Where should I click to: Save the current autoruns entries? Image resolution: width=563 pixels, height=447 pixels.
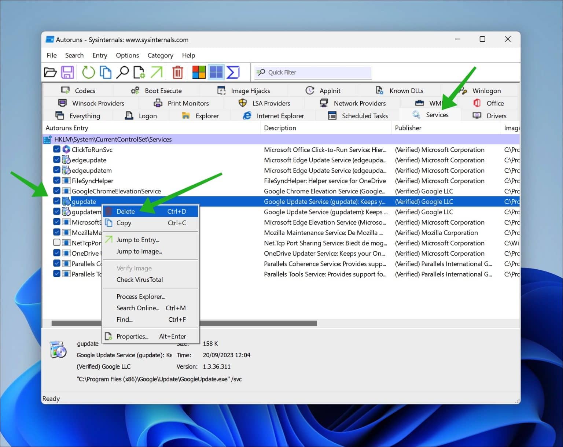click(67, 72)
